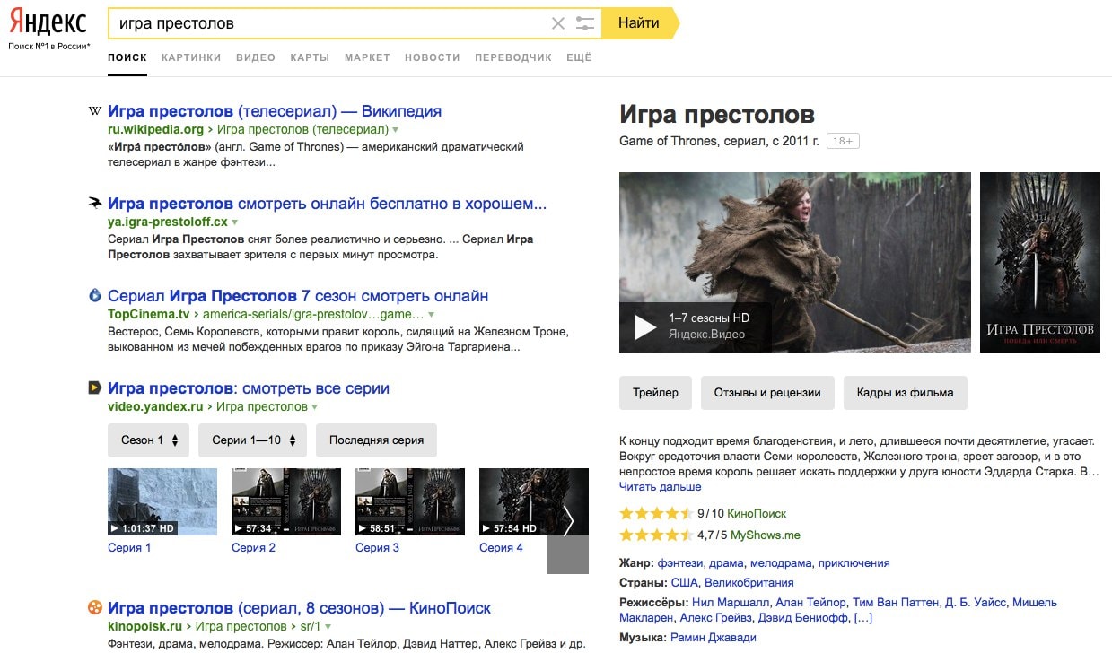1112x653 pixels.
Task: Open composer Рамин Джавади link
Action: point(714,638)
